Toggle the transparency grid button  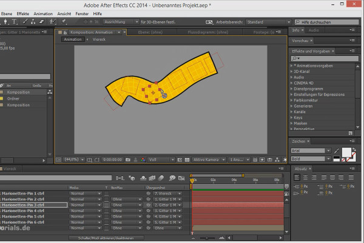[x=187, y=160]
